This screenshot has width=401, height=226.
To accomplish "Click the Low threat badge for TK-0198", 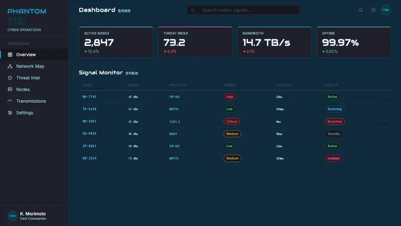I will (x=230, y=109).
